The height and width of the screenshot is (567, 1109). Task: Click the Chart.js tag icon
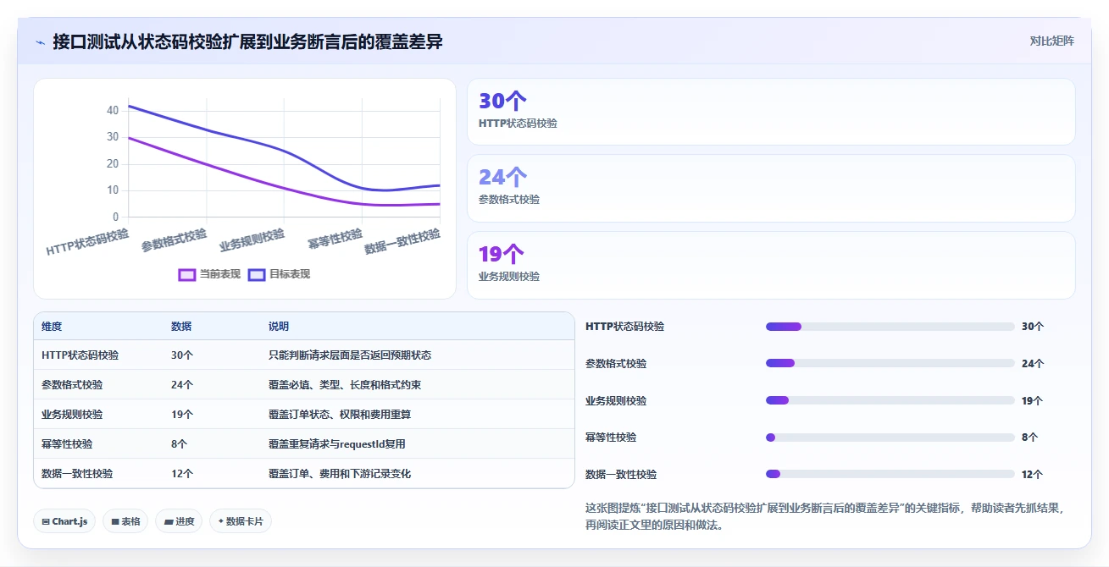pos(46,522)
